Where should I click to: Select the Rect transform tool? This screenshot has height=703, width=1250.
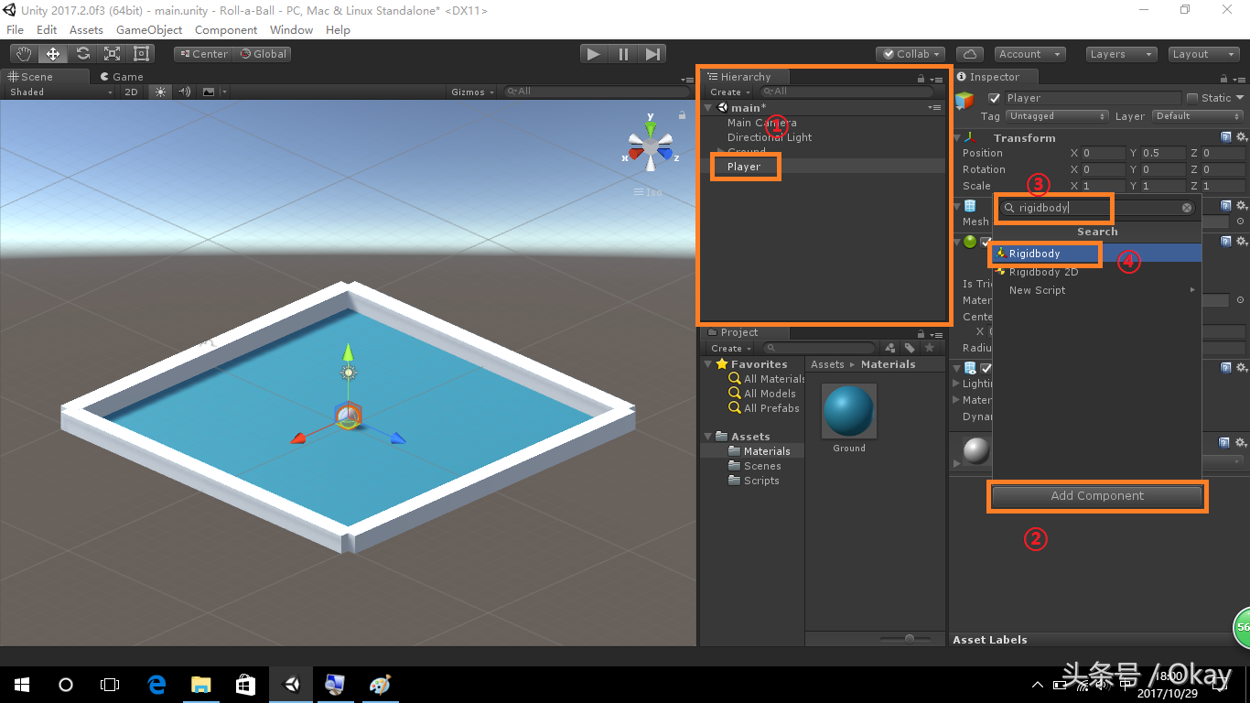141,54
